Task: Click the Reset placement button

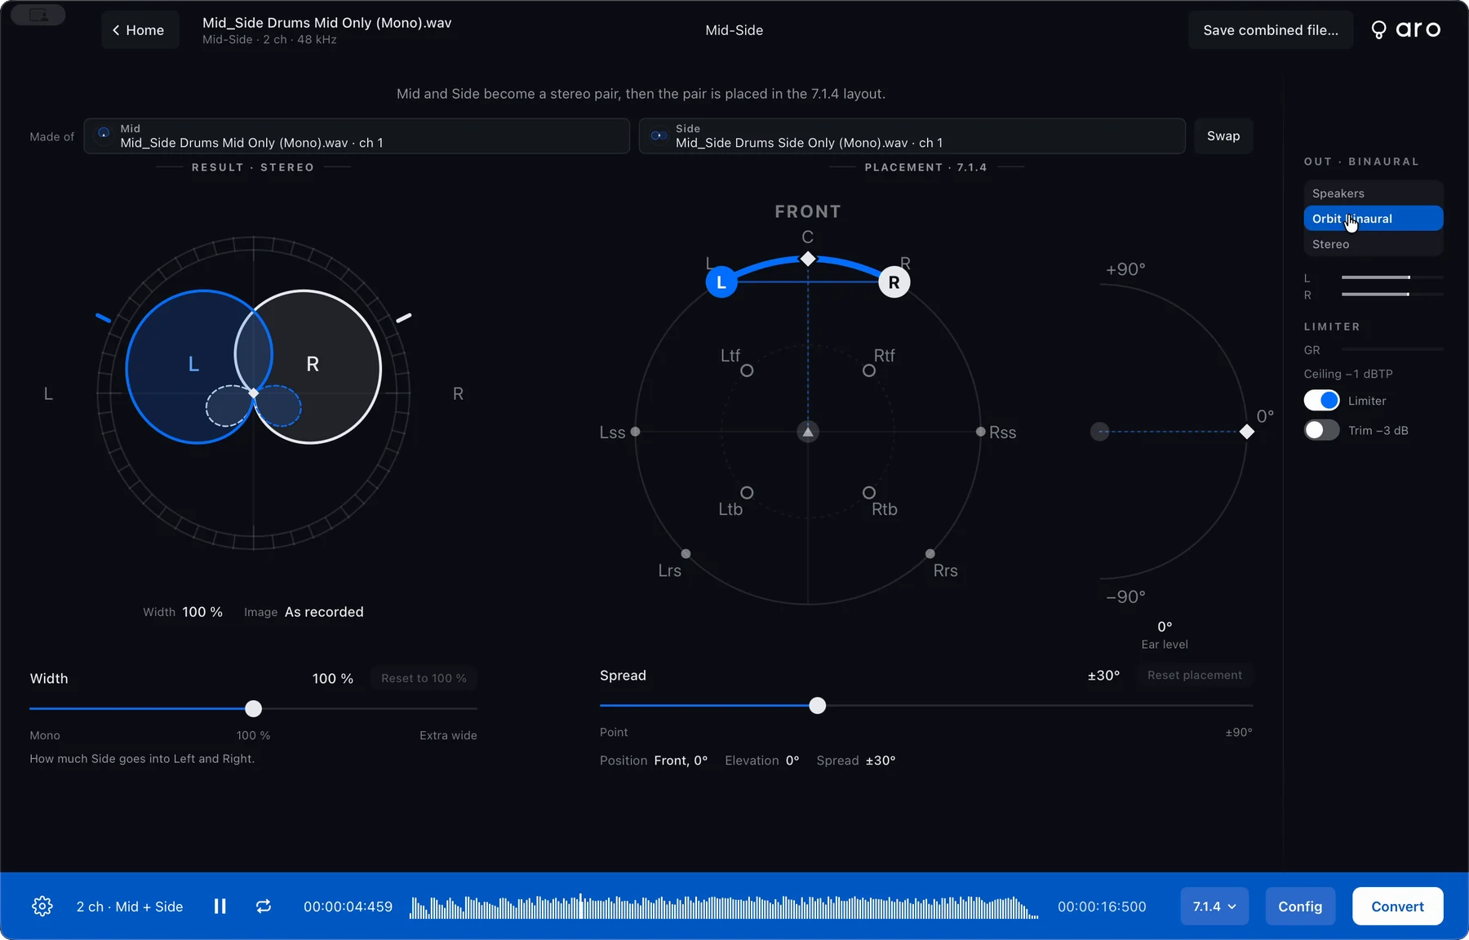Action: 1195,675
